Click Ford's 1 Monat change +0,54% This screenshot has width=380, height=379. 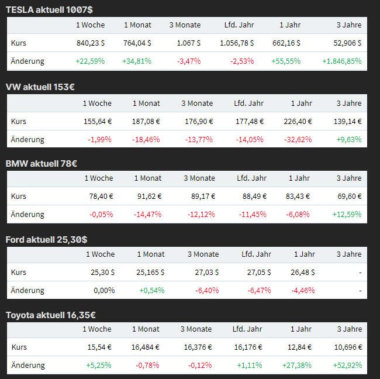pos(152,290)
